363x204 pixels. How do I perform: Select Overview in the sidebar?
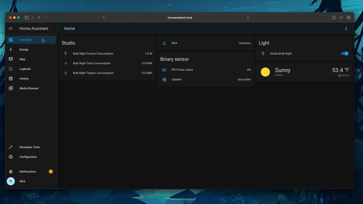click(31, 40)
